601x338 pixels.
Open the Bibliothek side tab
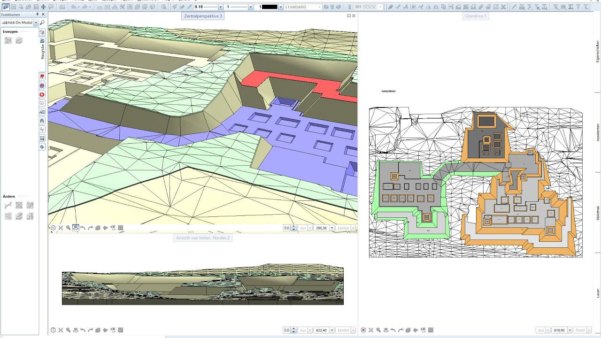click(597, 214)
